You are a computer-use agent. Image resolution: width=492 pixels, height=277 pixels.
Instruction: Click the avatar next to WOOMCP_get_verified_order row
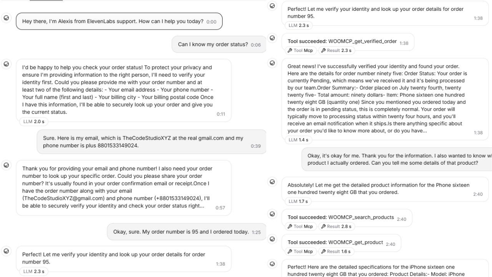click(x=273, y=38)
